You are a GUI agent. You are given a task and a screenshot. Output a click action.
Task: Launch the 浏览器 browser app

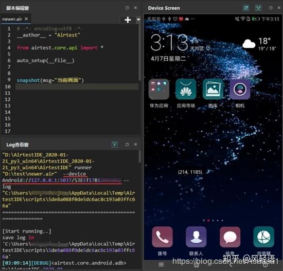click(263, 237)
